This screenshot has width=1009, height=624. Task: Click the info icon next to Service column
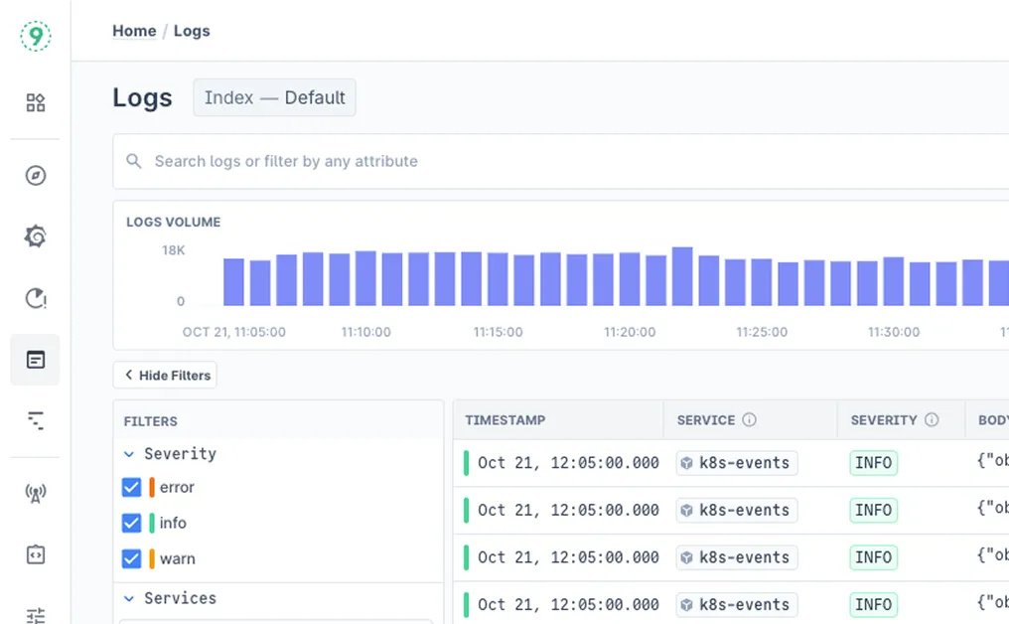(x=749, y=420)
